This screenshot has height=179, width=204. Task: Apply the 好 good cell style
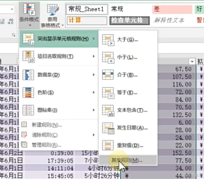(x=199, y=9)
